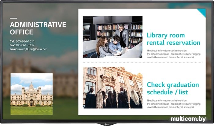Viewport: 214px width, 126px height.
Task: Click the teal folded corner of the white card
Action: point(202,12)
